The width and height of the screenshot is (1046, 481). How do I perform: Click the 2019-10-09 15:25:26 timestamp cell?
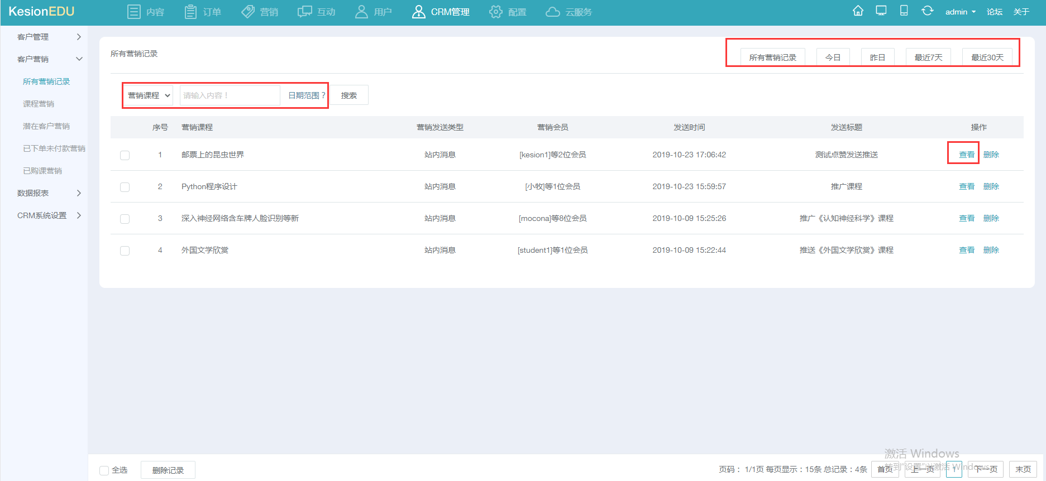(x=689, y=218)
